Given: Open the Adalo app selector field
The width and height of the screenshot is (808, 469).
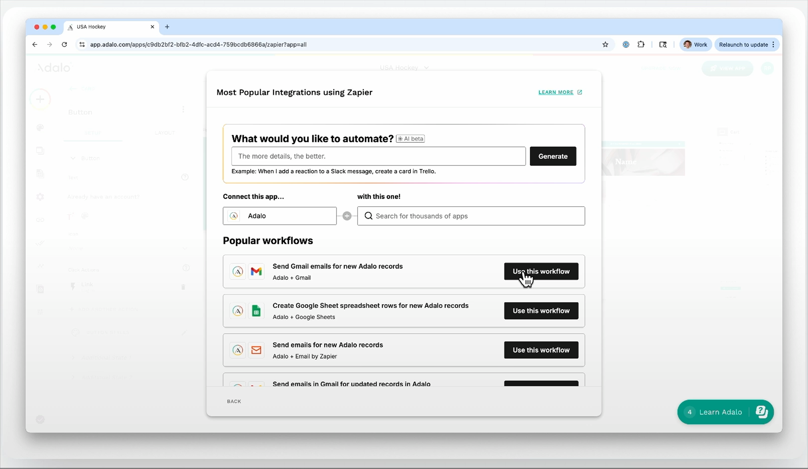Looking at the screenshot, I should [279, 216].
